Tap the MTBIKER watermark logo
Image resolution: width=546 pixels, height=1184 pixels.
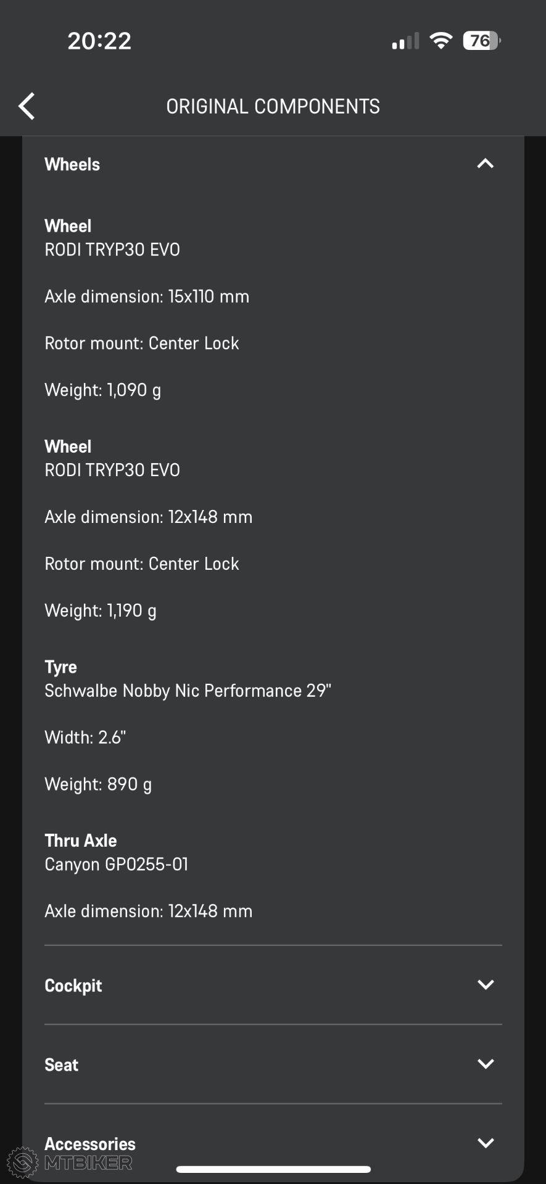[x=70, y=1162]
